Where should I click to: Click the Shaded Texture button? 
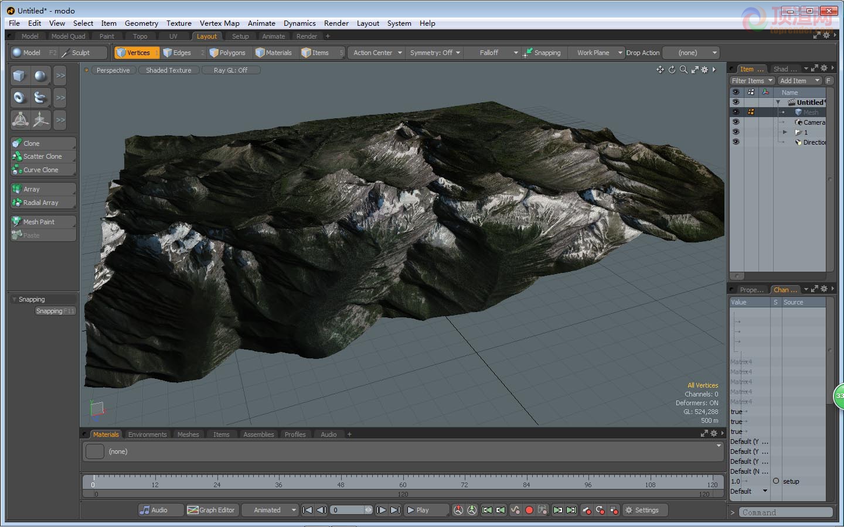click(x=169, y=70)
